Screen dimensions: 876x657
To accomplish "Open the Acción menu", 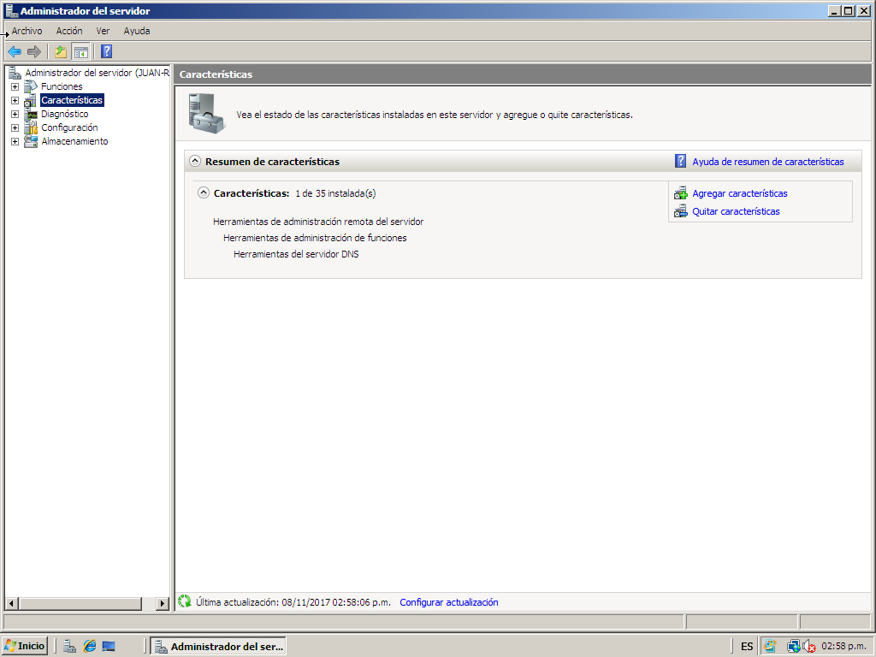I will pyautogui.click(x=68, y=31).
